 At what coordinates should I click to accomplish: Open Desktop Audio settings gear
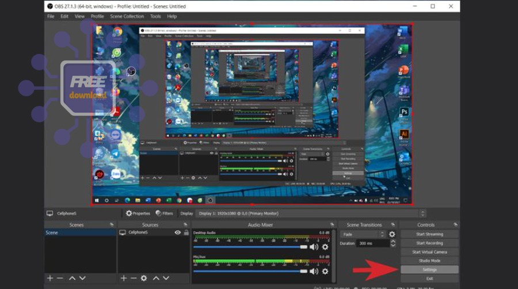pyautogui.click(x=325, y=247)
